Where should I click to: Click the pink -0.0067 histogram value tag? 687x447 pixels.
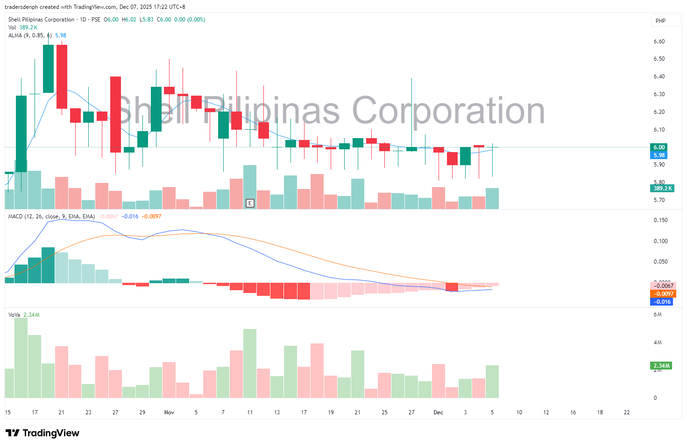(663, 286)
